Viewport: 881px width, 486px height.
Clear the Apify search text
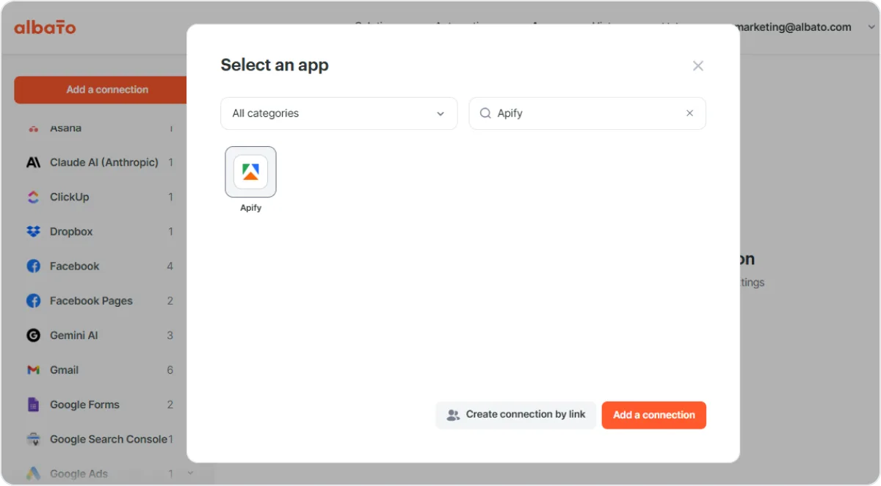[689, 114]
